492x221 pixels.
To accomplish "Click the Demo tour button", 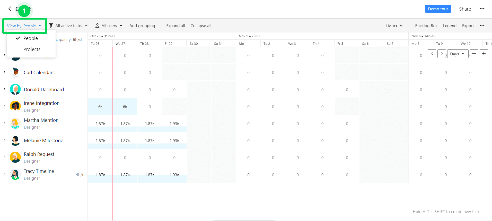I will tap(438, 9).
